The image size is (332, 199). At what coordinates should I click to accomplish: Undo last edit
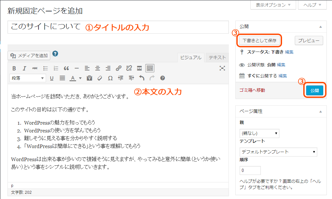(x=142, y=78)
